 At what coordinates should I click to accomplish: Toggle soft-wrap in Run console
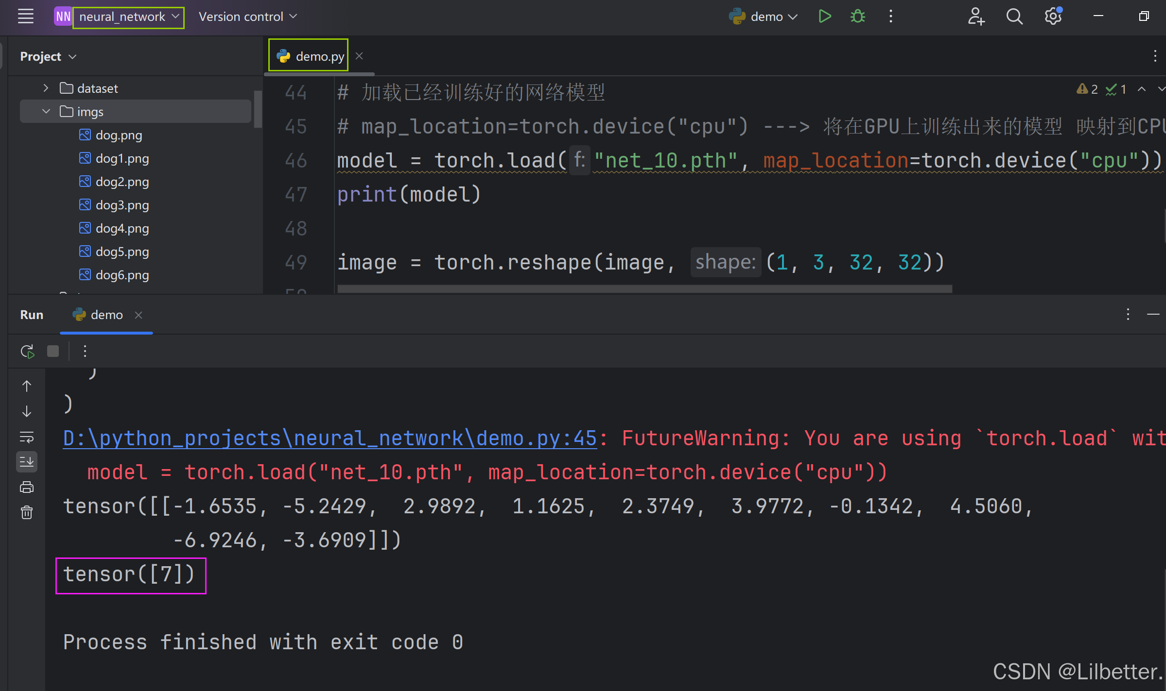pyautogui.click(x=27, y=437)
